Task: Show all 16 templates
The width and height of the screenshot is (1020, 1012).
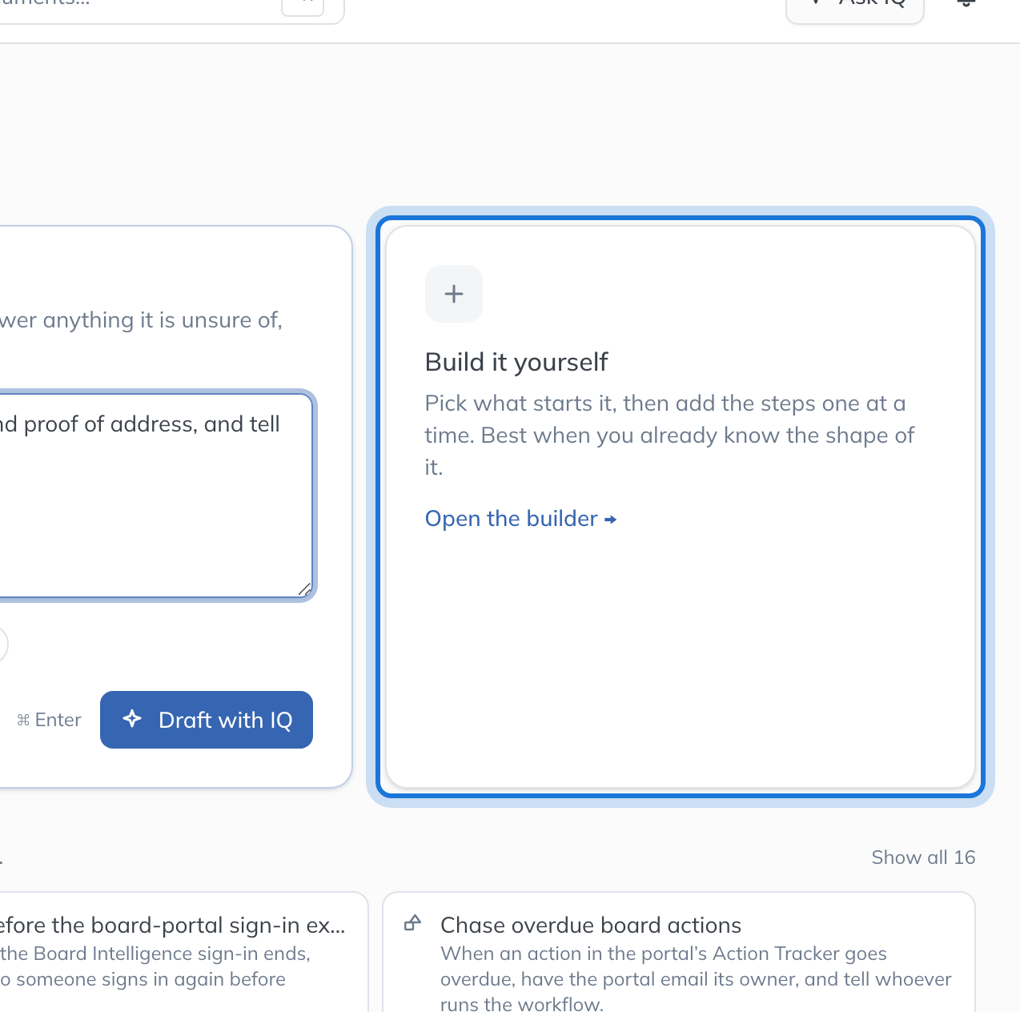Action: pos(923,857)
